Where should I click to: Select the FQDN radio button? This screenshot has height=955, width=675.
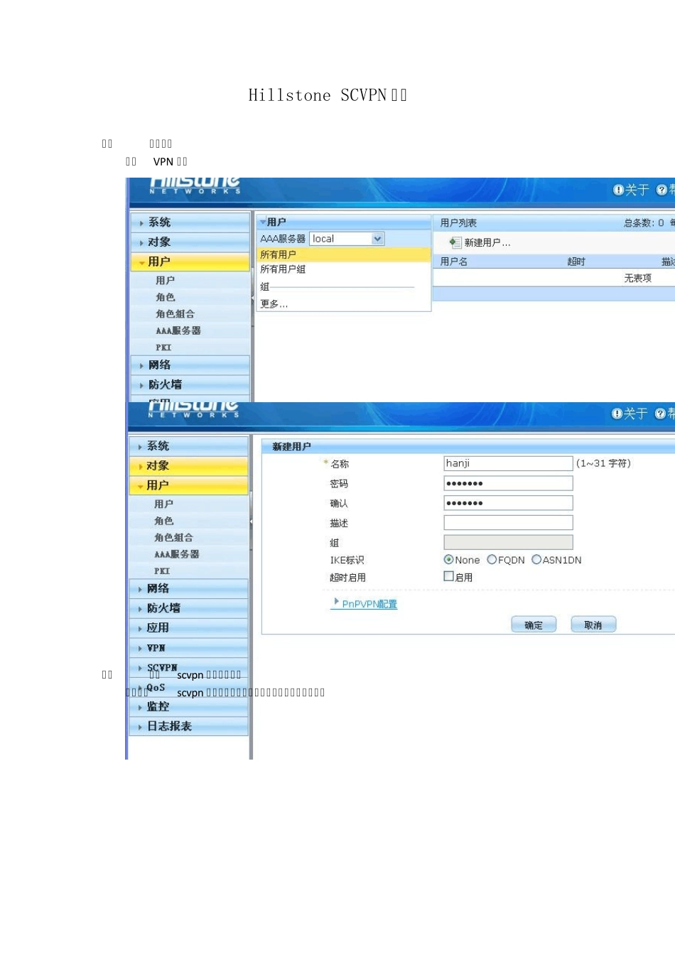[492, 560]
